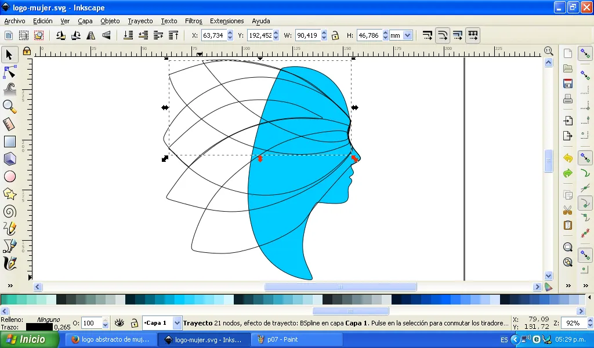Print document from right toolbar
This screenshot has height=348, width=594.
coord(567,99)
